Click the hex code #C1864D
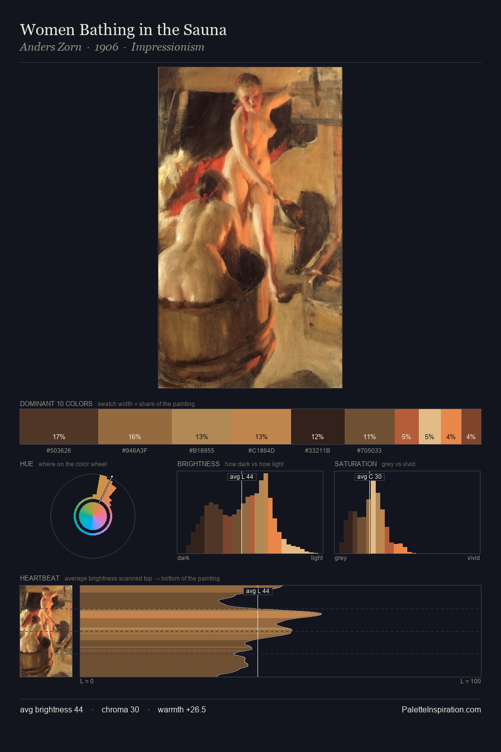 [262, 451]
